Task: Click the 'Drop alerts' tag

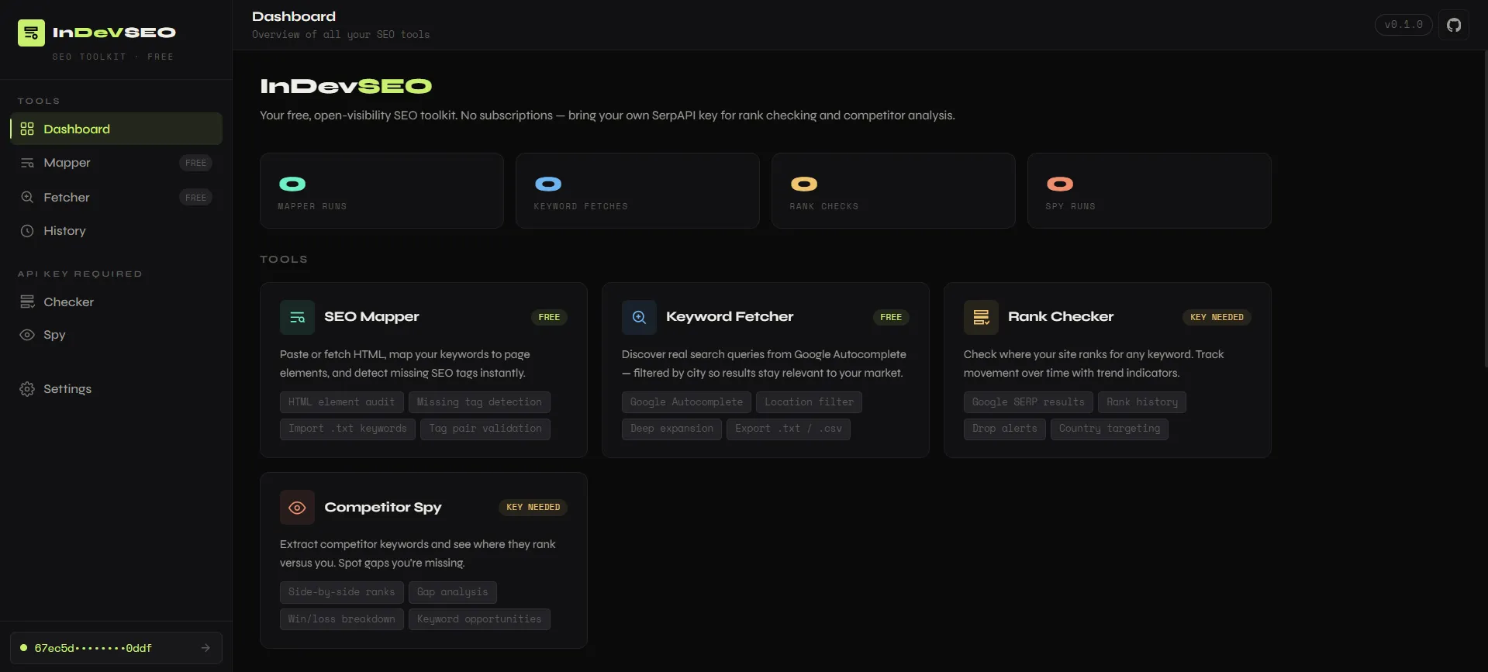Action: 1005,429
